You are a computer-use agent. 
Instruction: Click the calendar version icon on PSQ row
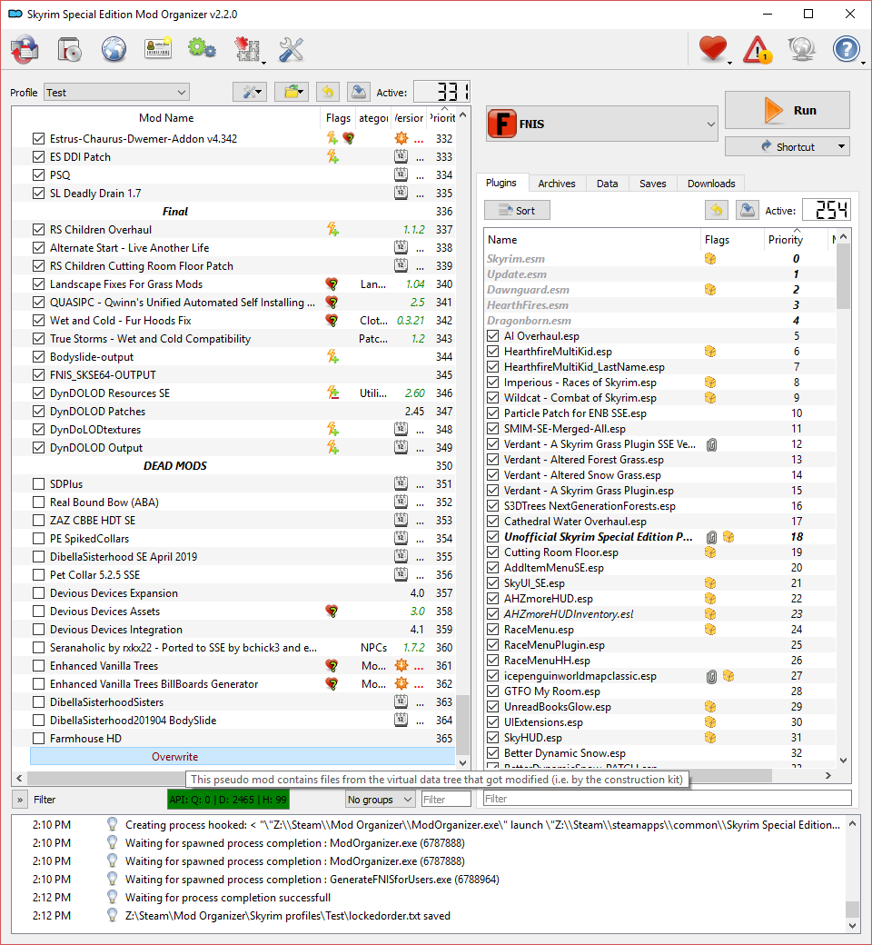tap(401, 174)
